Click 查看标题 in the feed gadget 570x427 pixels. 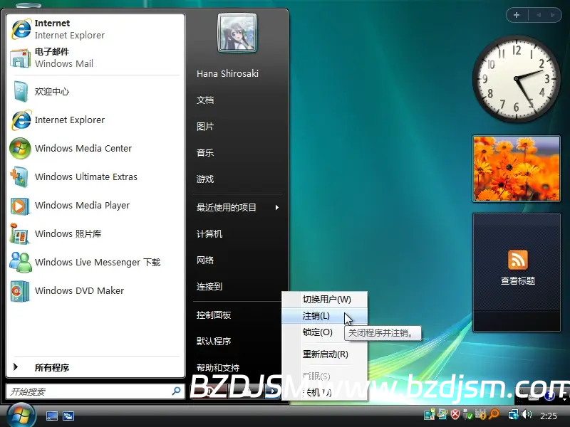coord(518,280)
